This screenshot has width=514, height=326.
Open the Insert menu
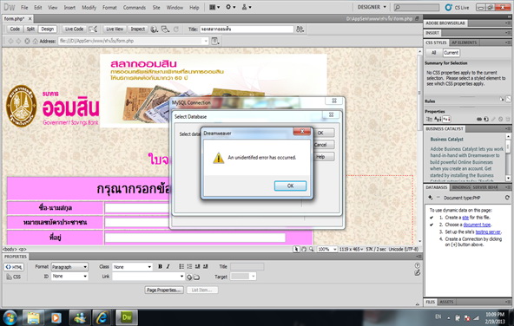[x=69, y=7]
